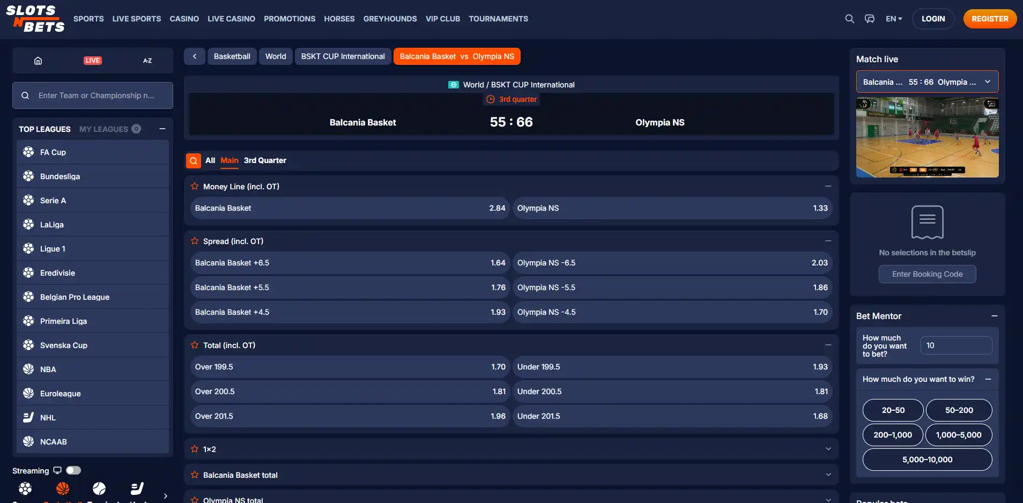Screen dimensions: 1023x503
Task: Select the basketball icon in sport bar
Action: click(x=63, y=489)
